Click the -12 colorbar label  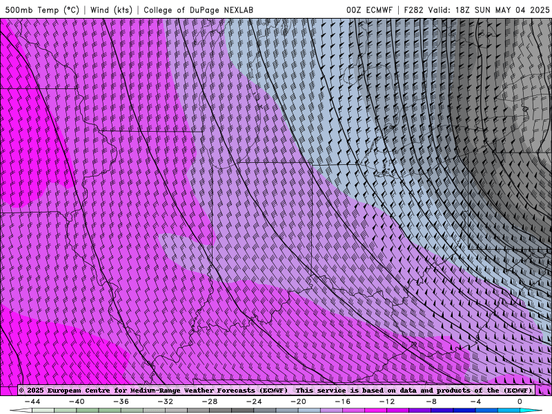pos(387,402)
